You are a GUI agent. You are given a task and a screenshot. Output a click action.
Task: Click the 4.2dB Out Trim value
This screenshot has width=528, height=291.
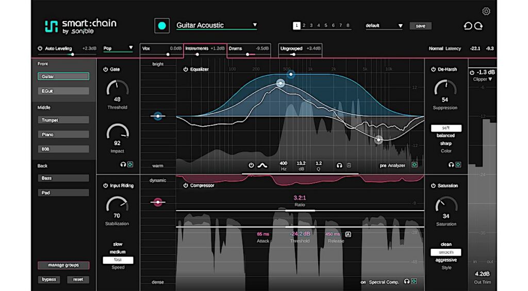pyautogui.click(x=482, y=274)
